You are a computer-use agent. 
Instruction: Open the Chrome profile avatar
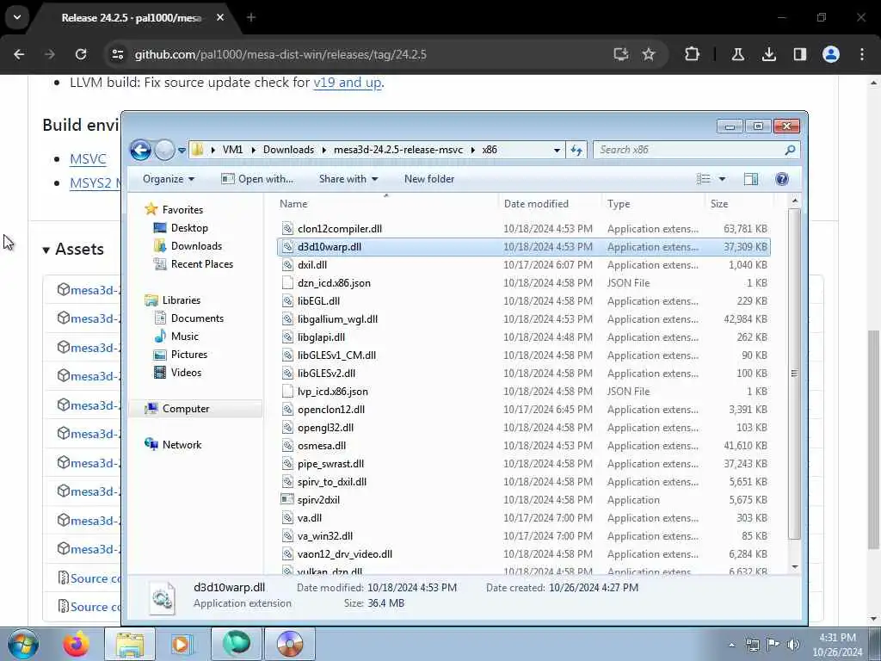[x=830, y=54]
